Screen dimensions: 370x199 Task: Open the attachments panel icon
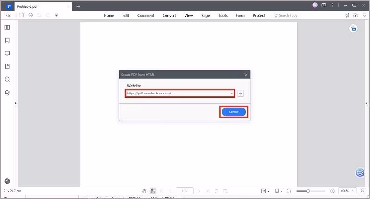(x=7, y=66)
